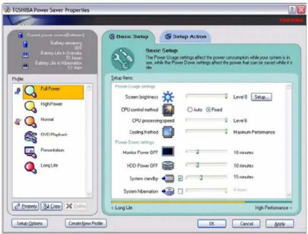This screenshot has height=234, width=308.
Task: Switch to the Setup Action tab
Action: (186, 36)
